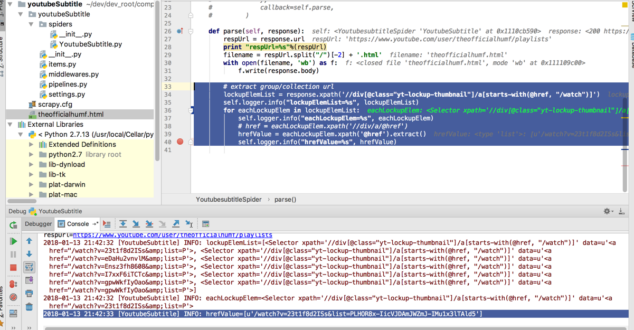Place cursor on f.write(response.body) line
The height and width of the screenshot is (330, 634).
pyautogui.click(x=278, y=71)
